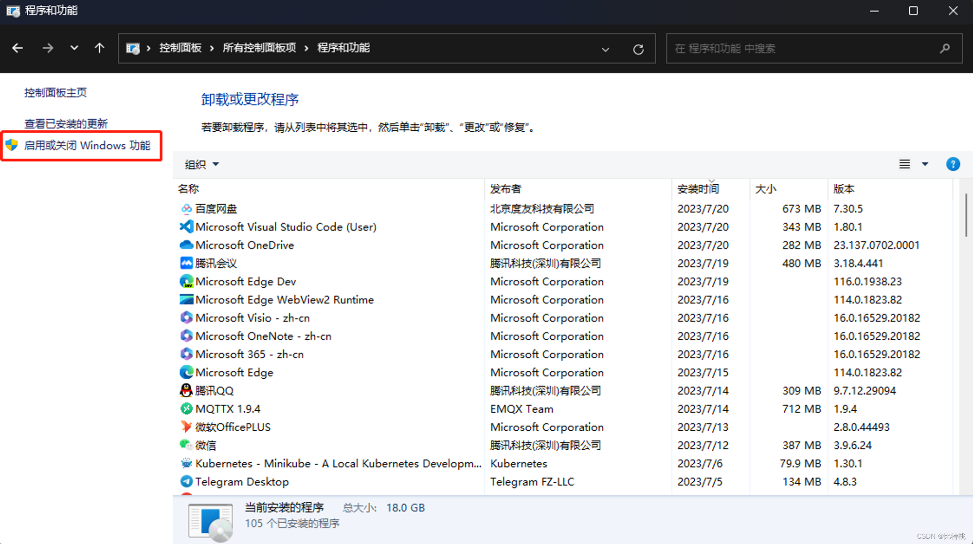
Task: Click the 程序和功能 breadcrumb
Action: tap(343, 48)
